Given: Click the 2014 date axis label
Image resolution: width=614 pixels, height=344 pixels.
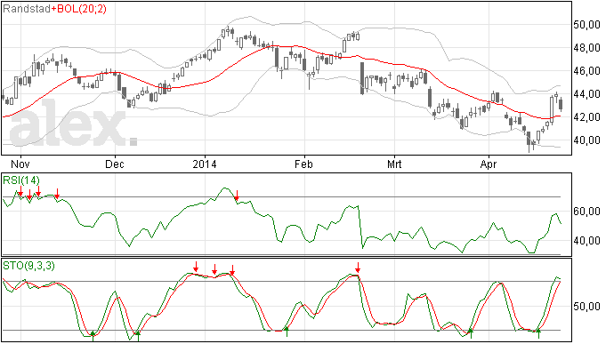Looking at the screenshot, I should [x=205, y=164].
